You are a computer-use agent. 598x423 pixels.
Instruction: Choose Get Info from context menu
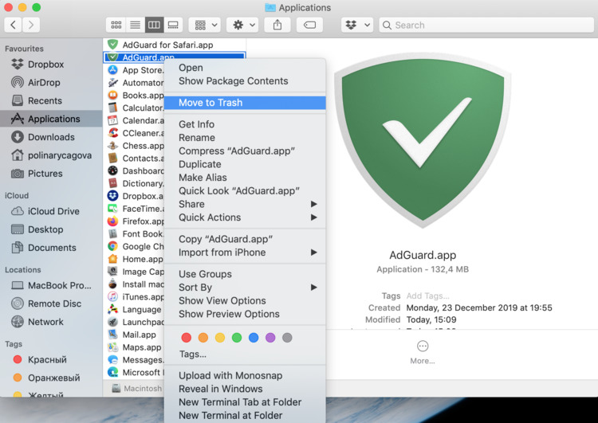[x=245, y=124]
